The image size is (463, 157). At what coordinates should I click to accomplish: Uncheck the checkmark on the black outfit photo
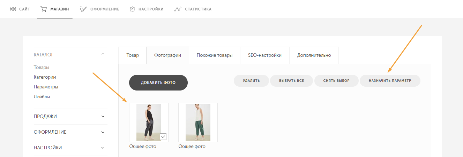(x=163, y=136)
